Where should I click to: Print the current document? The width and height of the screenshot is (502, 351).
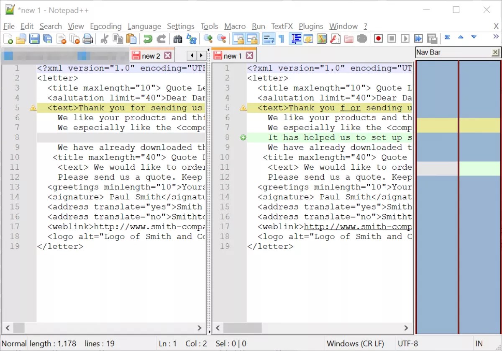click(88, 38)
